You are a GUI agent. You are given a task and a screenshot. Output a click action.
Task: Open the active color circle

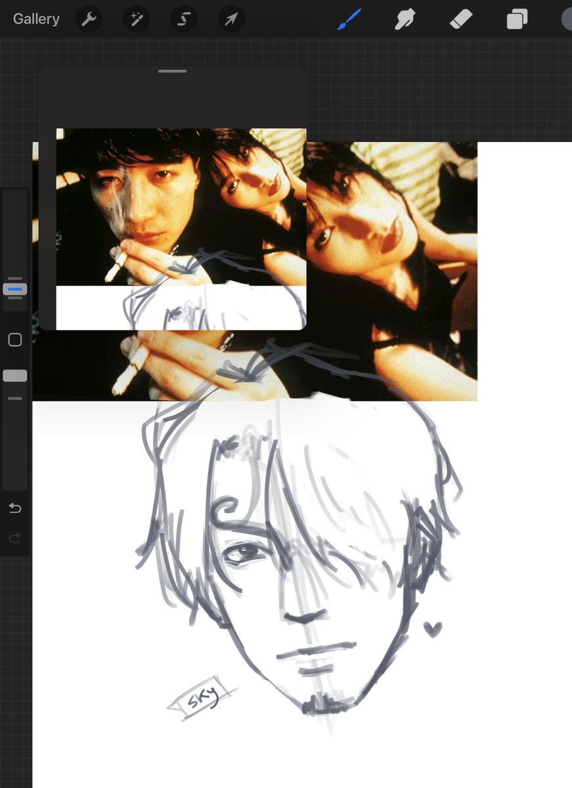point(567,19)
